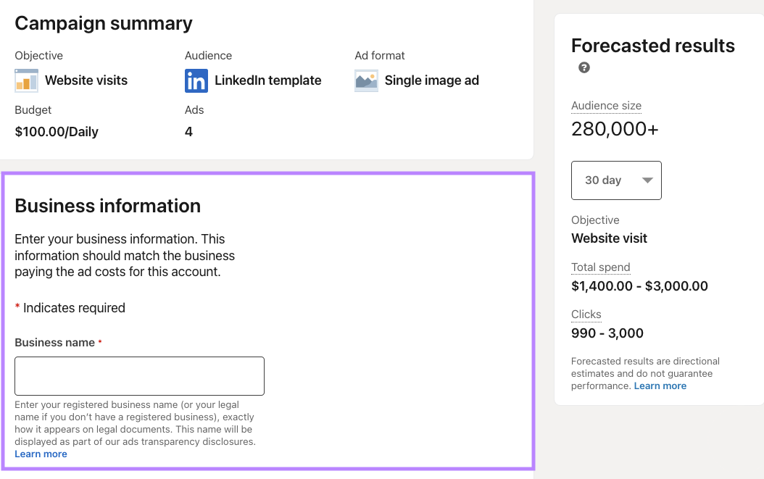The width and height of the screenshot is (764, 479).
Task: Click the Business information heading
Action: 108,206
